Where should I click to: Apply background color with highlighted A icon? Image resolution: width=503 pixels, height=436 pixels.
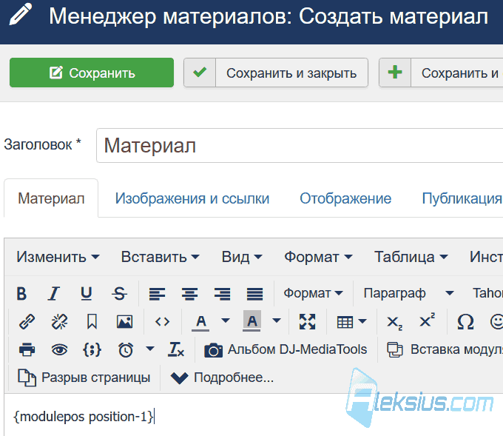(x=251, y=321)
